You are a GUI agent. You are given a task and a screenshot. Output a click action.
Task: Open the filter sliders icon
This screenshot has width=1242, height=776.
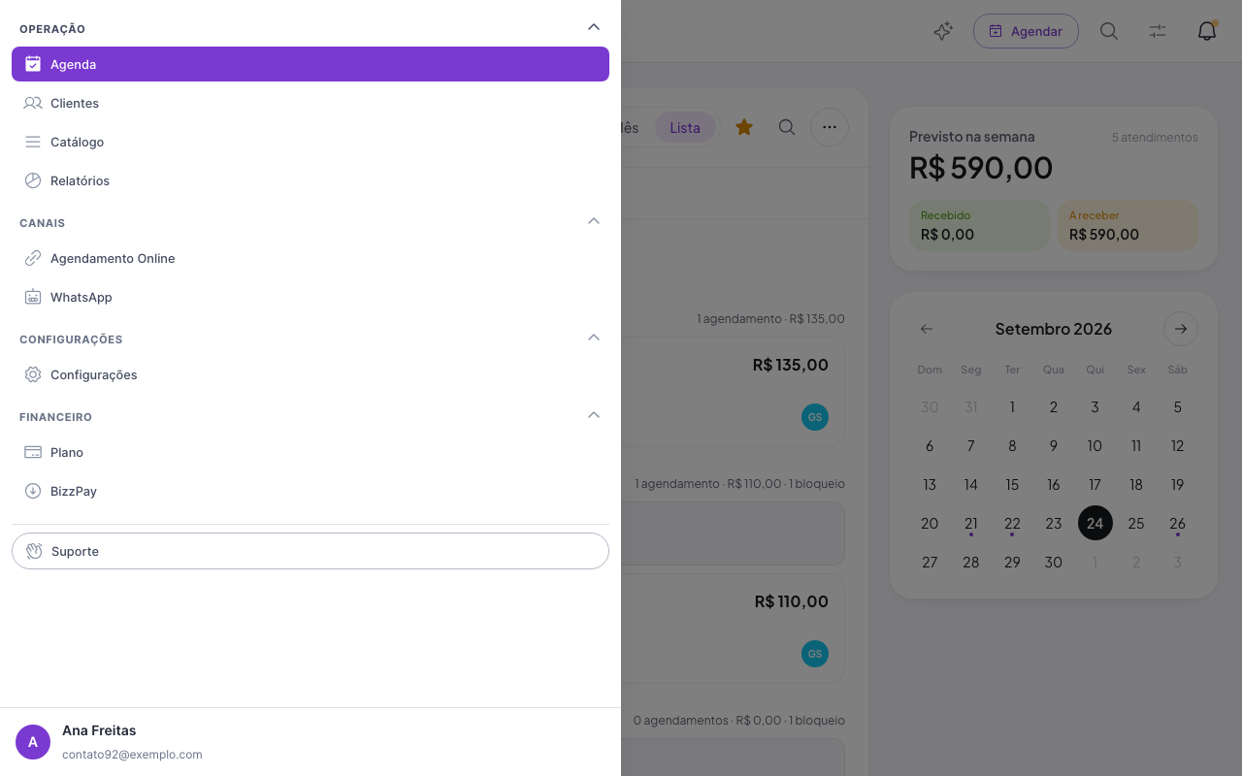click(1158, 31)
